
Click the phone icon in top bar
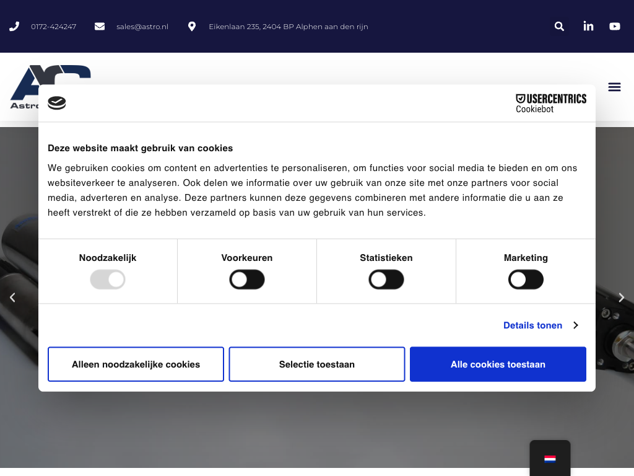point(14,26)
